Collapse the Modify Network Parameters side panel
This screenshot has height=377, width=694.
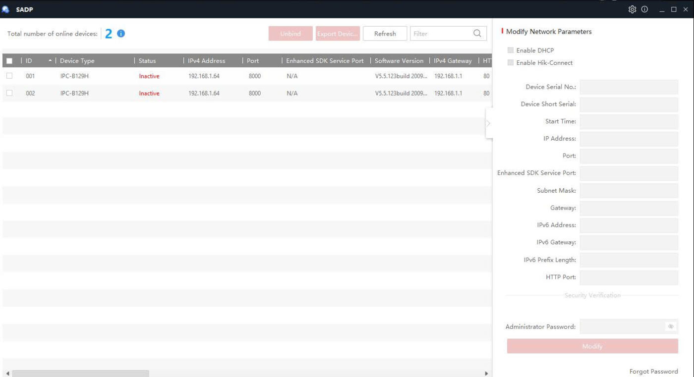(x=488, y=123)
